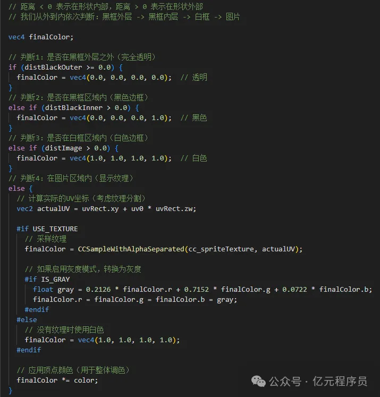Click the last '#endif' closing USE_TEXTURE
This screenshot has width=380, height=397.
pyautogui.click(x=29, y=350)
